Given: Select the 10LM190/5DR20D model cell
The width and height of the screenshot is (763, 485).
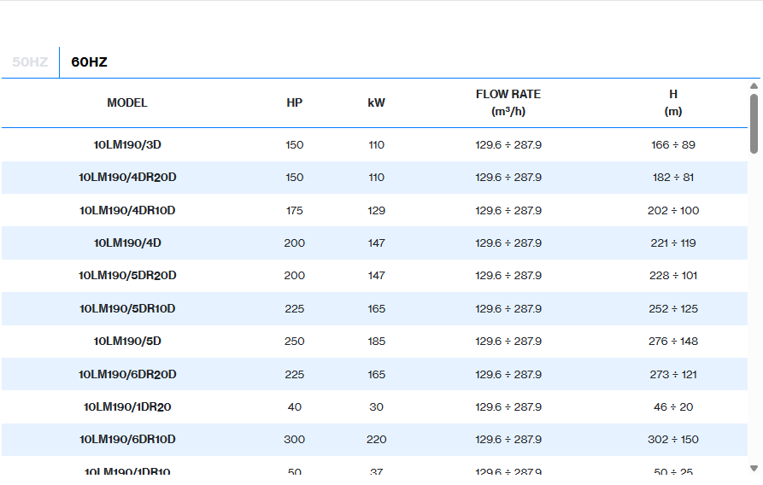Looking at the screenshot, I should tap(127, 276).
